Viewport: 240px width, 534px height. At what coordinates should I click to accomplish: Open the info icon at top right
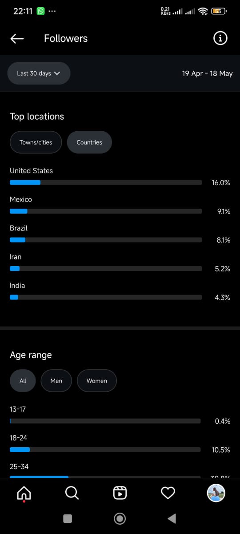point(220,38)
